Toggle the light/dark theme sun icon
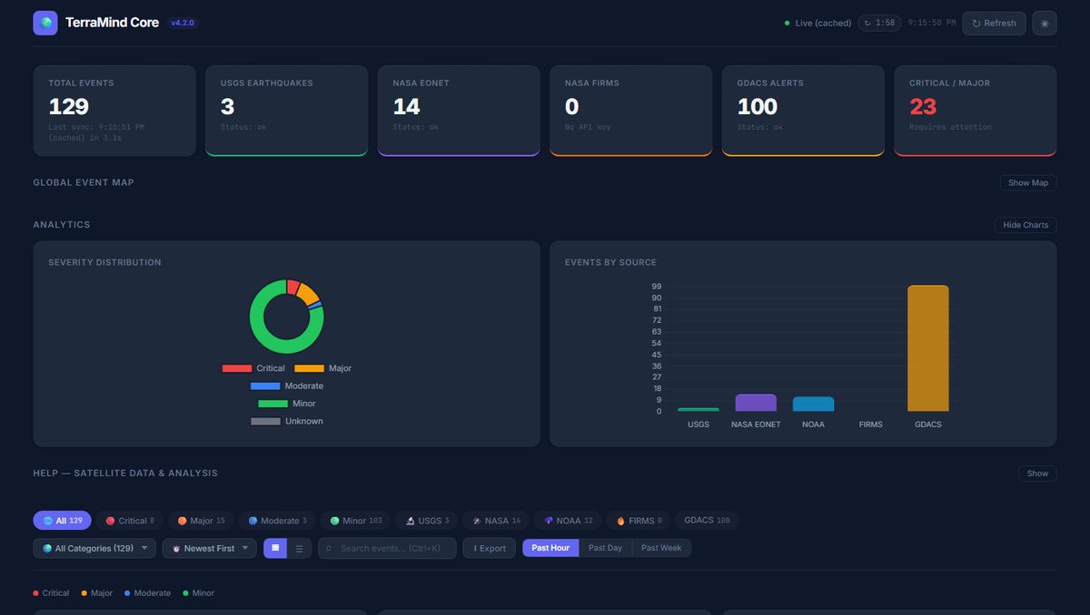This screenshot has width=1090, height=615. coord(1045,23)
